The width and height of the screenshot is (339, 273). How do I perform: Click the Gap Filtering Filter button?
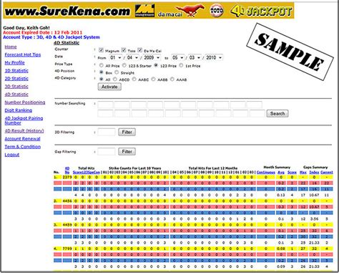(127, 151)
